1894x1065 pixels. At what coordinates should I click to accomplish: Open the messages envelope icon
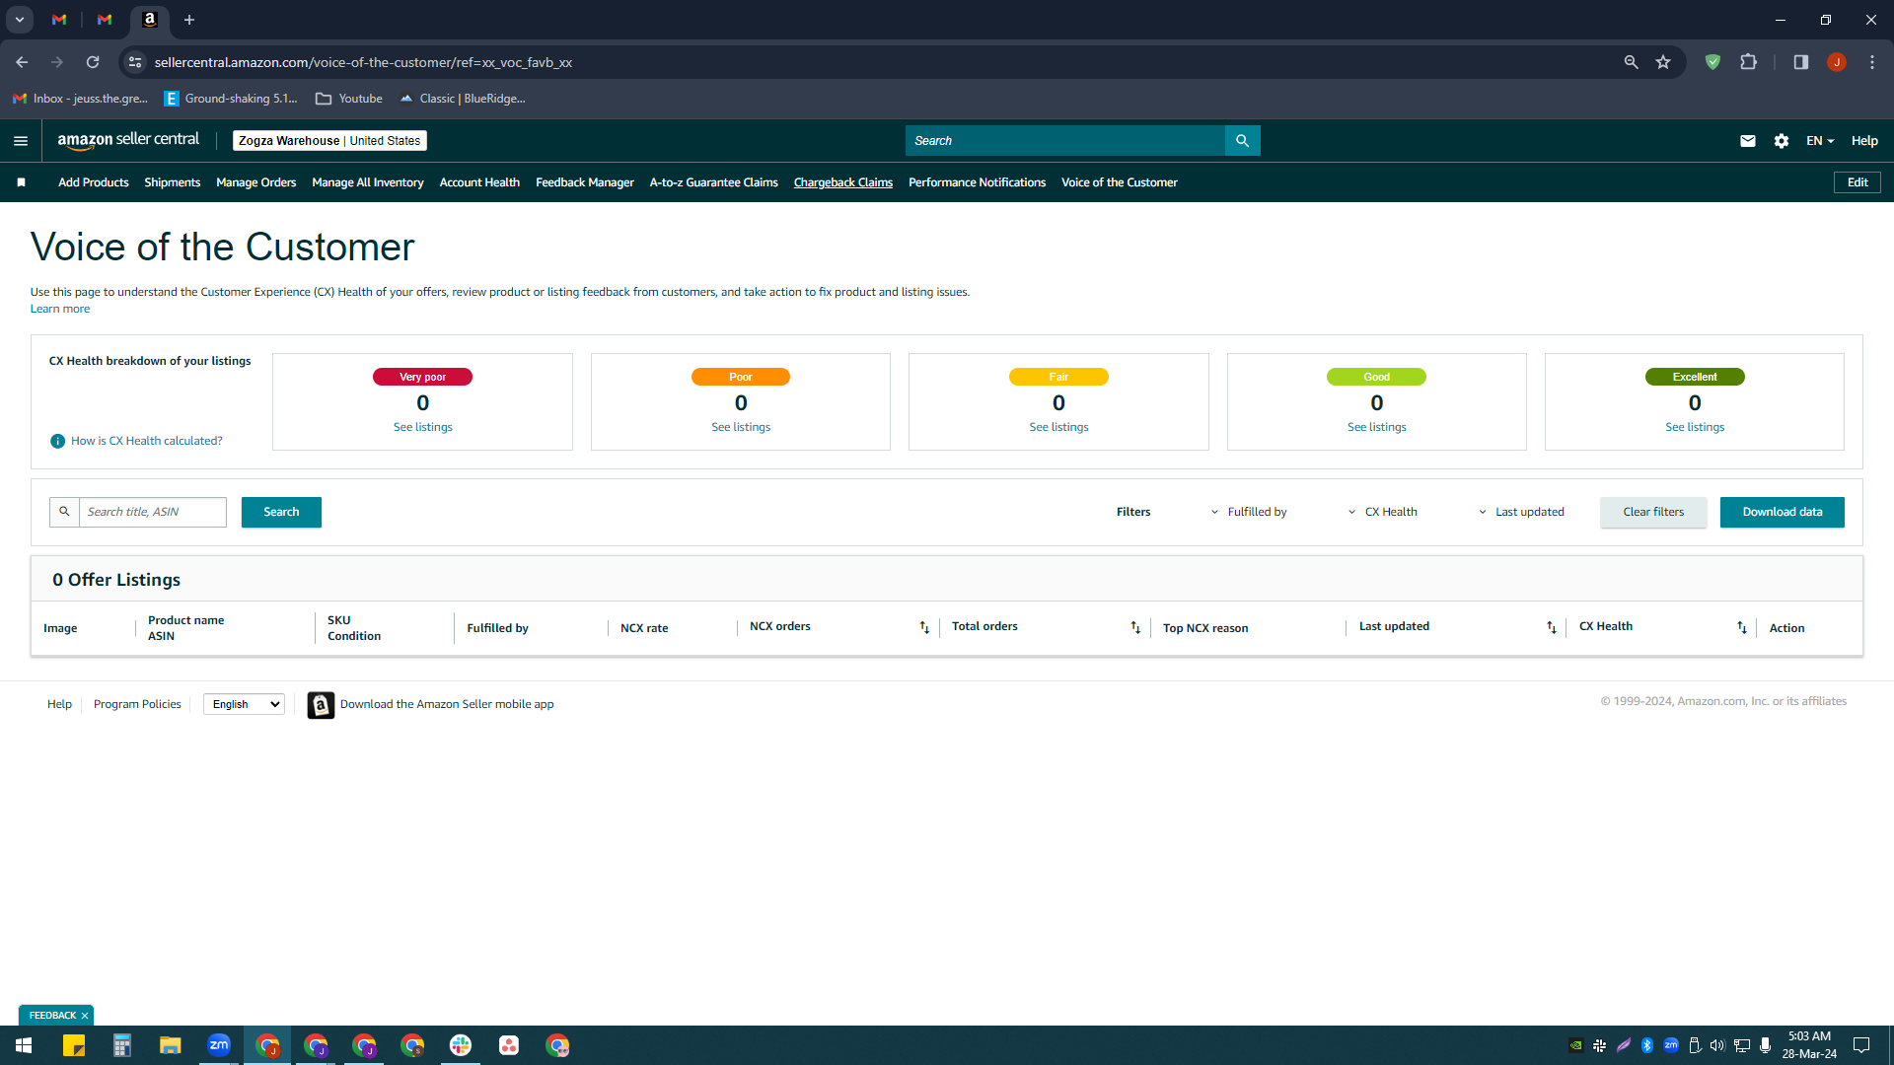1747,141
